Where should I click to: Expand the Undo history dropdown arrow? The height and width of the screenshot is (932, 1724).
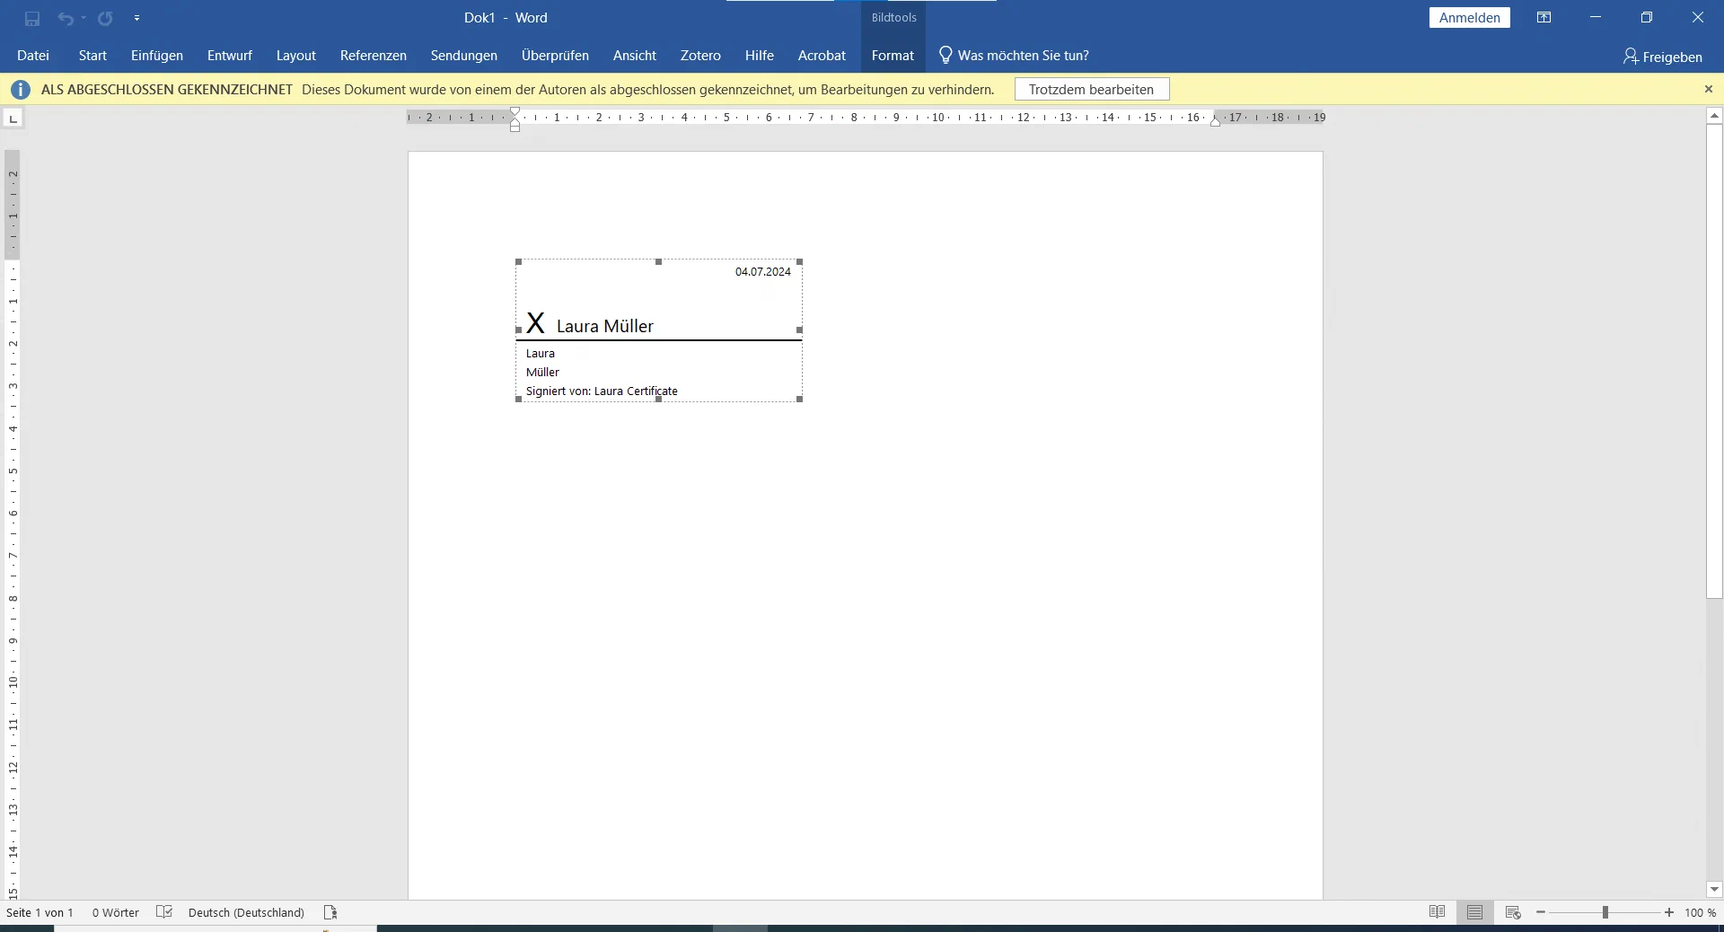pos(84,18)
